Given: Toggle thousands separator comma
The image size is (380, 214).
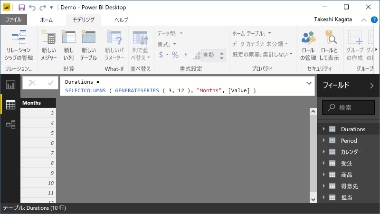Looking at the screenshot, I should tap(186, 55).
